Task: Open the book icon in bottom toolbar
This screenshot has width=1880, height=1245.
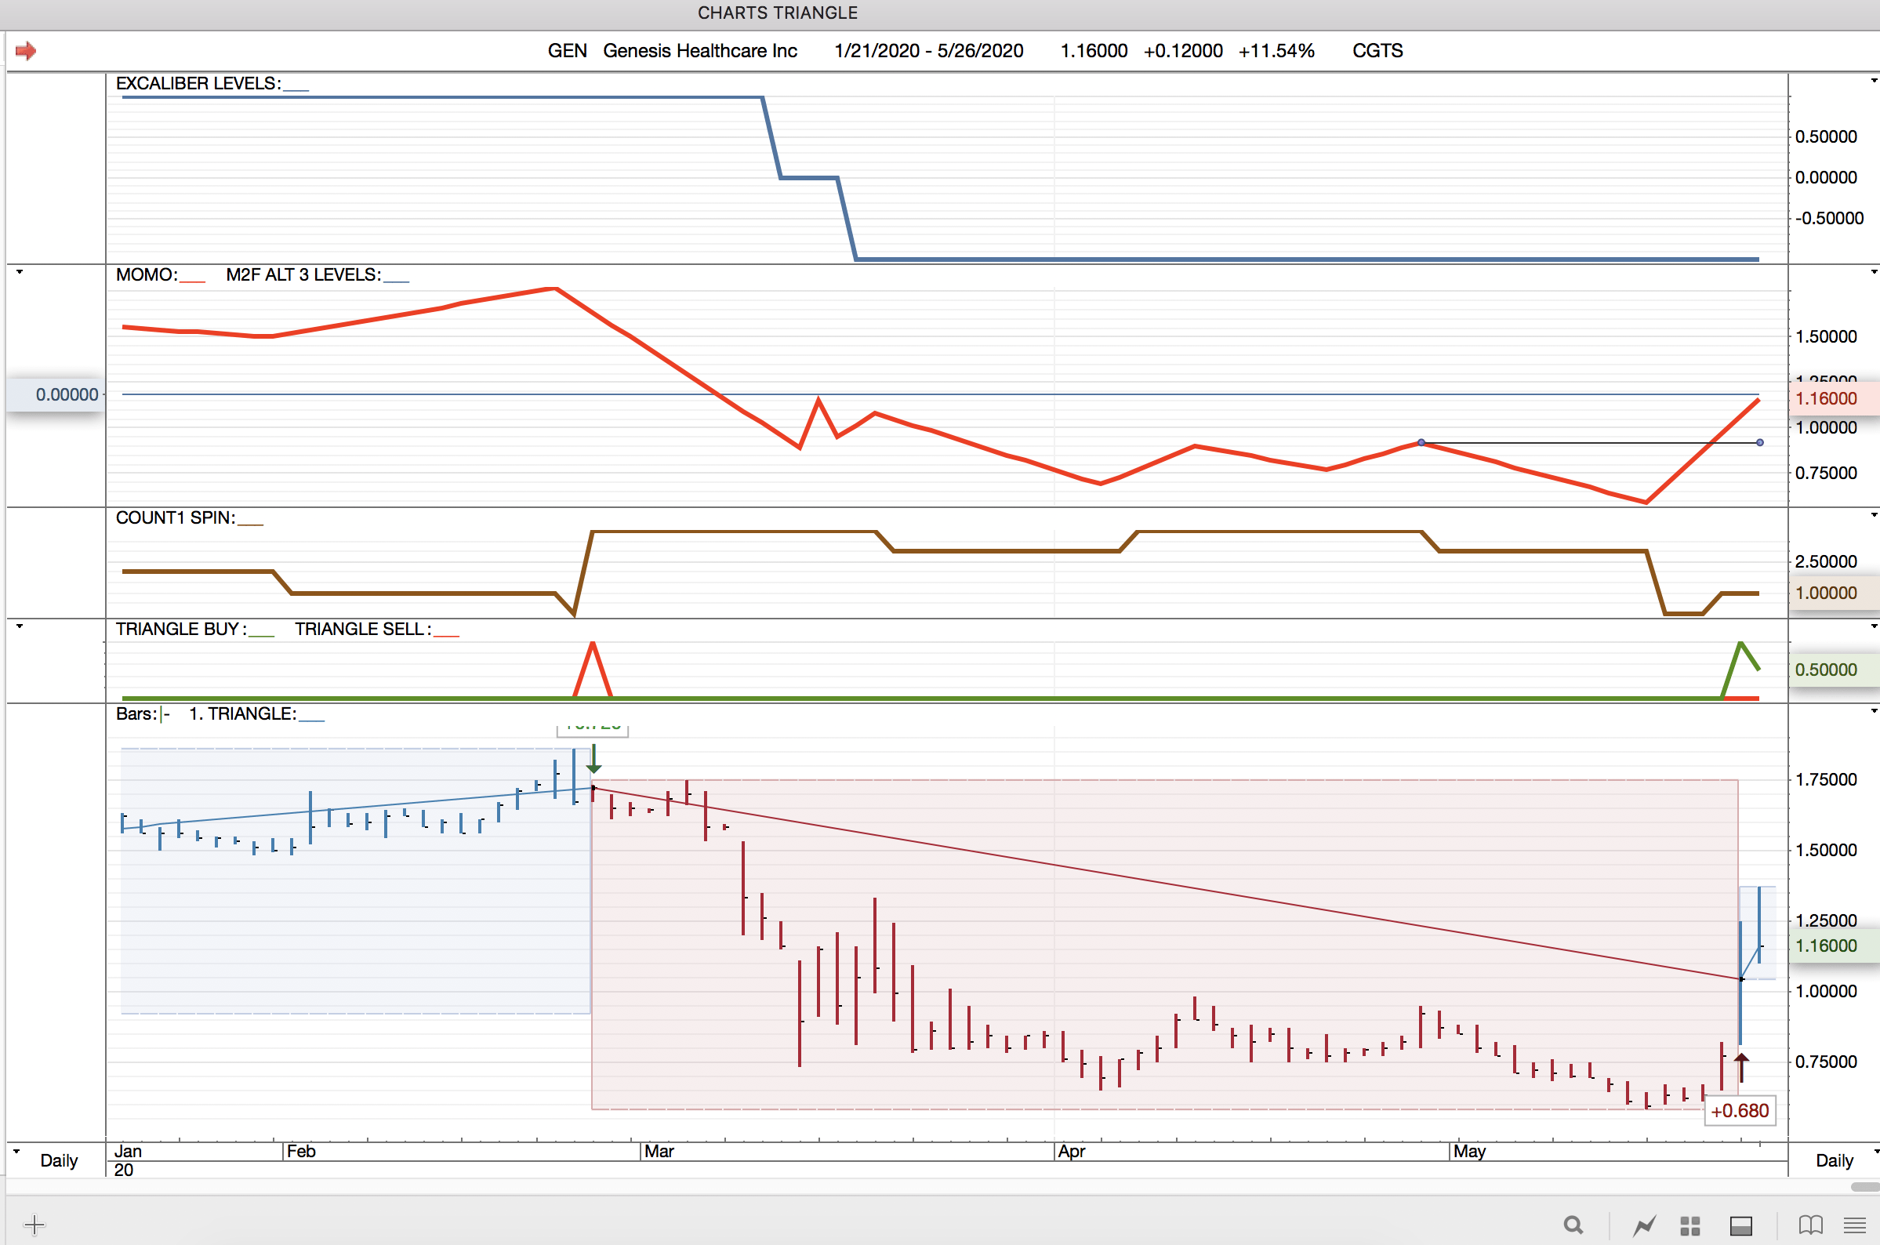Action: [1810, 1225]
